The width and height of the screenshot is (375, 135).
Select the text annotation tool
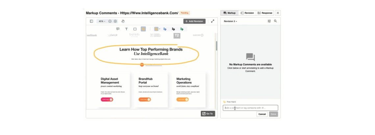click(126, 29)
